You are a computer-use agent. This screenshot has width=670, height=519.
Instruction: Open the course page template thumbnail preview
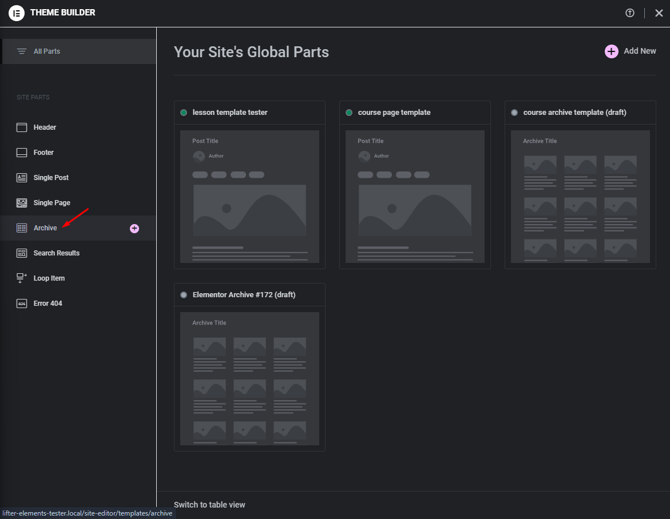[x=415, y=197]
